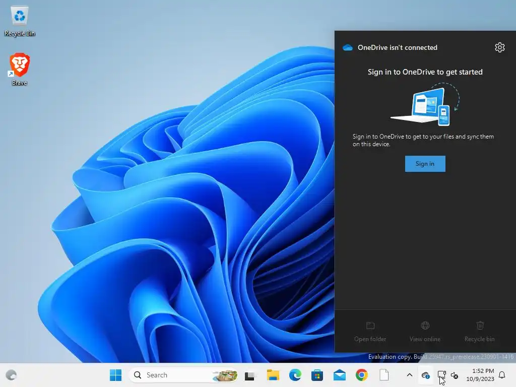Open the clock showing 1:52 PM

(x=480, y=375)
